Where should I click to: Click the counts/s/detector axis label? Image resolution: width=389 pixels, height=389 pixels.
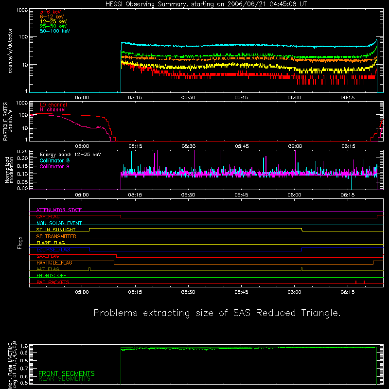pos(10,51)
